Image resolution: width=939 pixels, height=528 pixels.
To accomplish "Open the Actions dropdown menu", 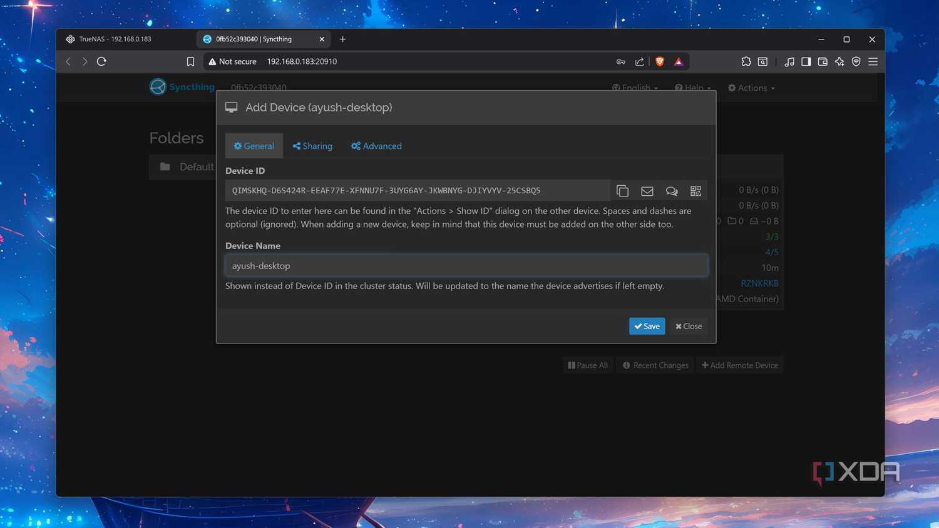I will [751, 88].
